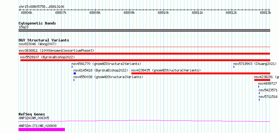This screenshot has height=133, width=279.
Task: Click the small blue nsv5711516 marker
Action: pos(259,100)
